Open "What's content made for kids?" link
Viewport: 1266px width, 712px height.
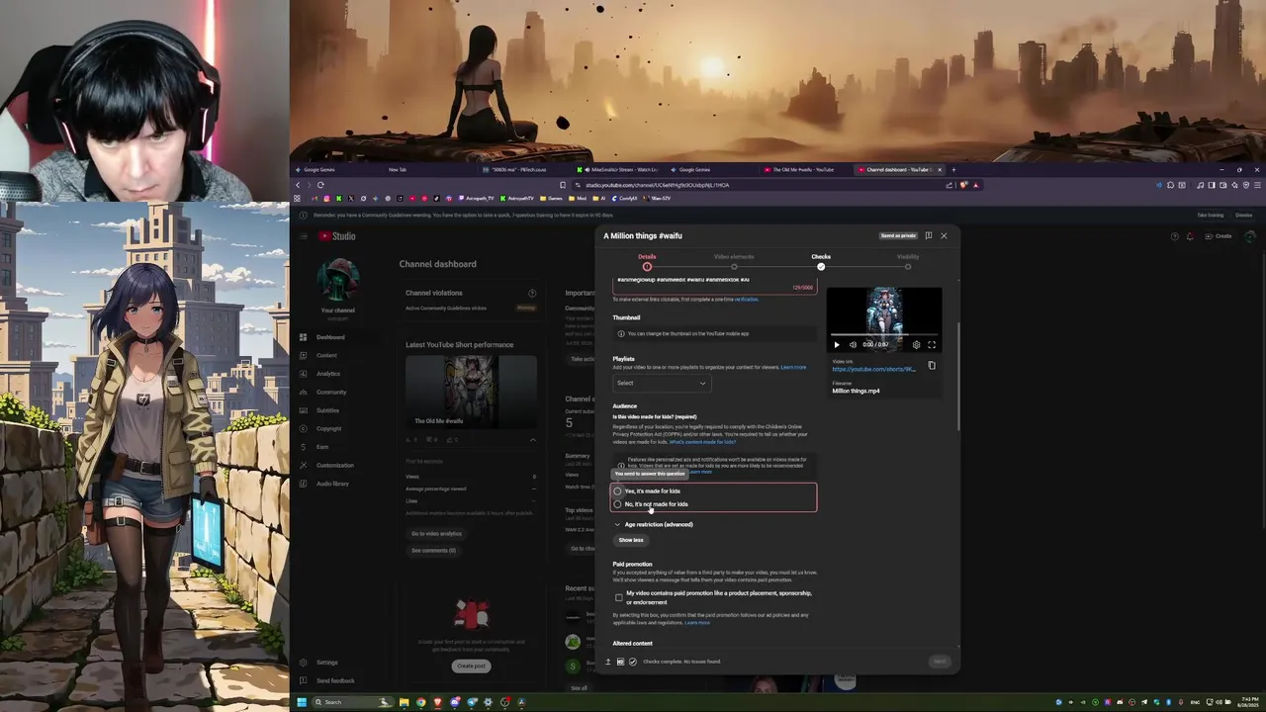click(x=702, y=442)
